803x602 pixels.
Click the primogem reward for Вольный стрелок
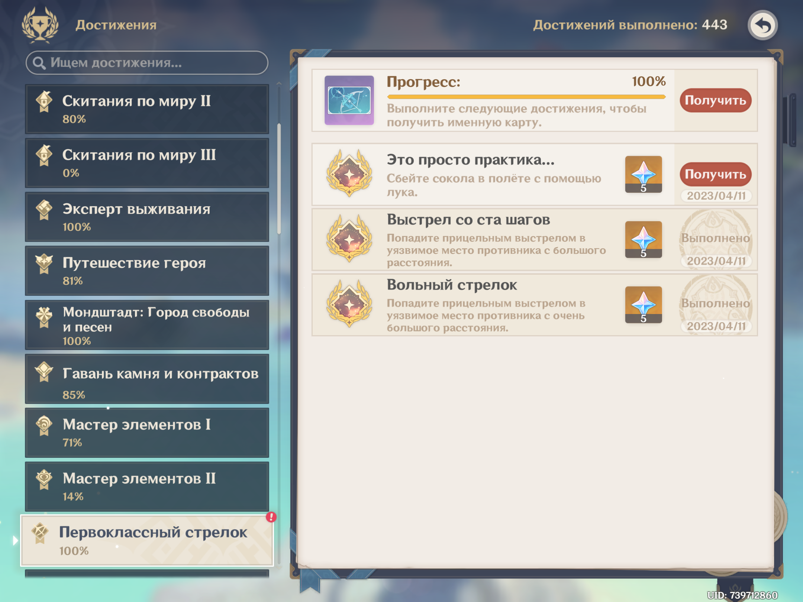[x=643, y=305]
